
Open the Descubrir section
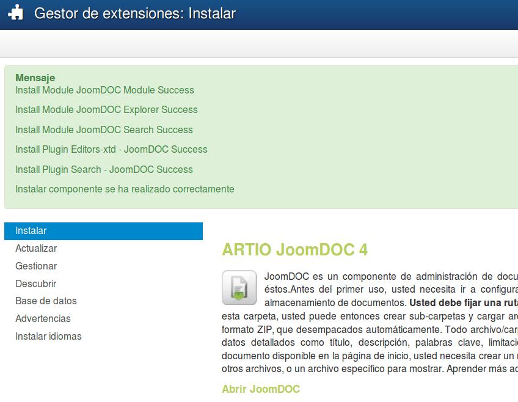(x=35, y=283)
